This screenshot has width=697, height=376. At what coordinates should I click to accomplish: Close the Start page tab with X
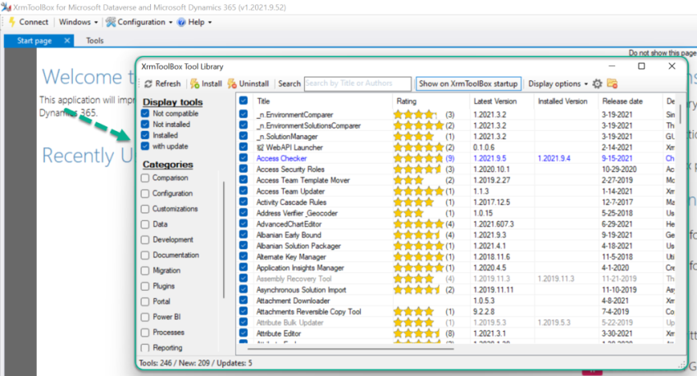67,40
